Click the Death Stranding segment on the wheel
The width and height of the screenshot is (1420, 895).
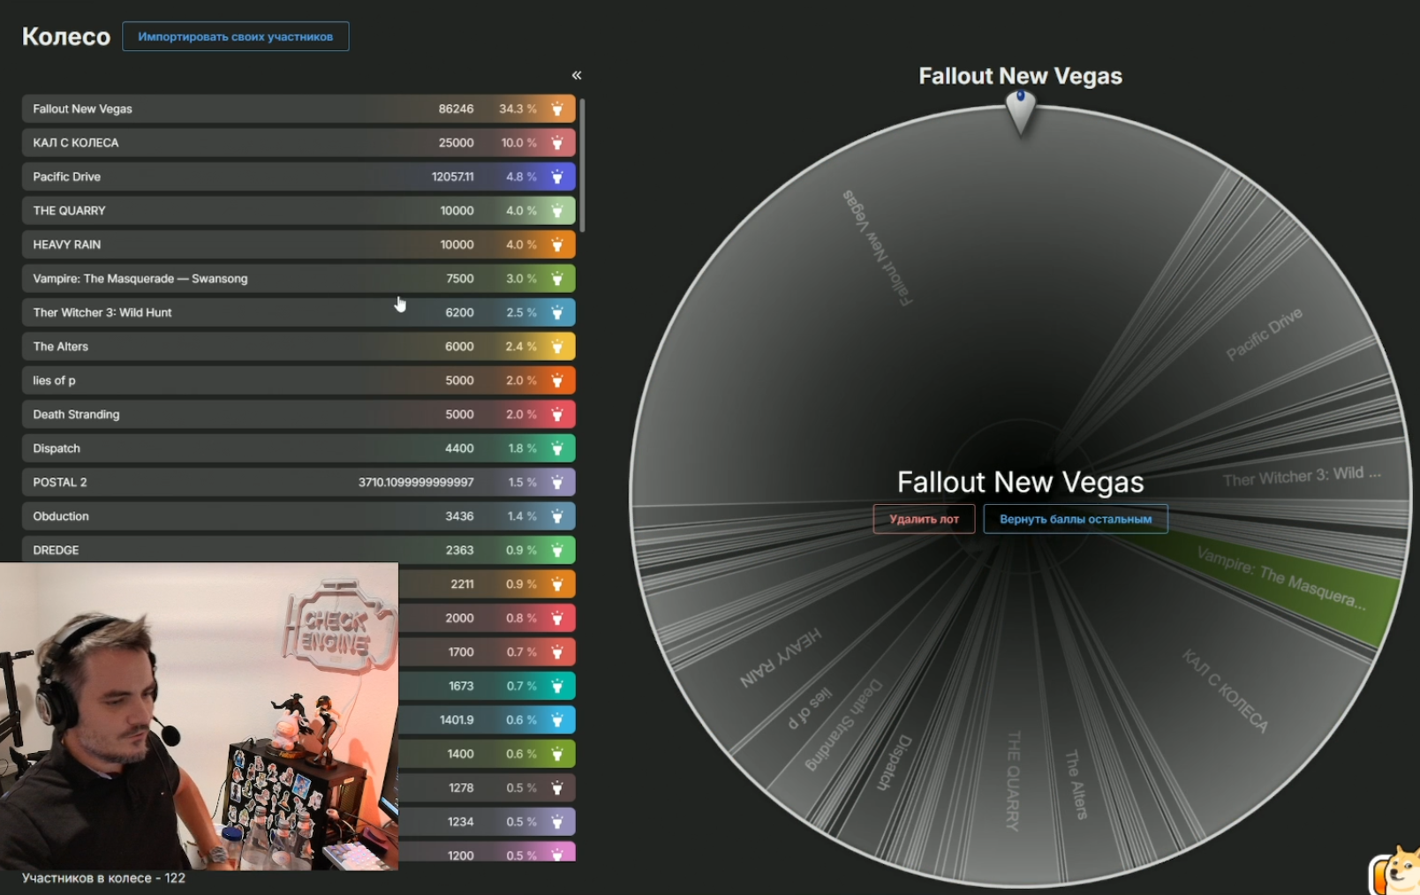coord(844,725)
